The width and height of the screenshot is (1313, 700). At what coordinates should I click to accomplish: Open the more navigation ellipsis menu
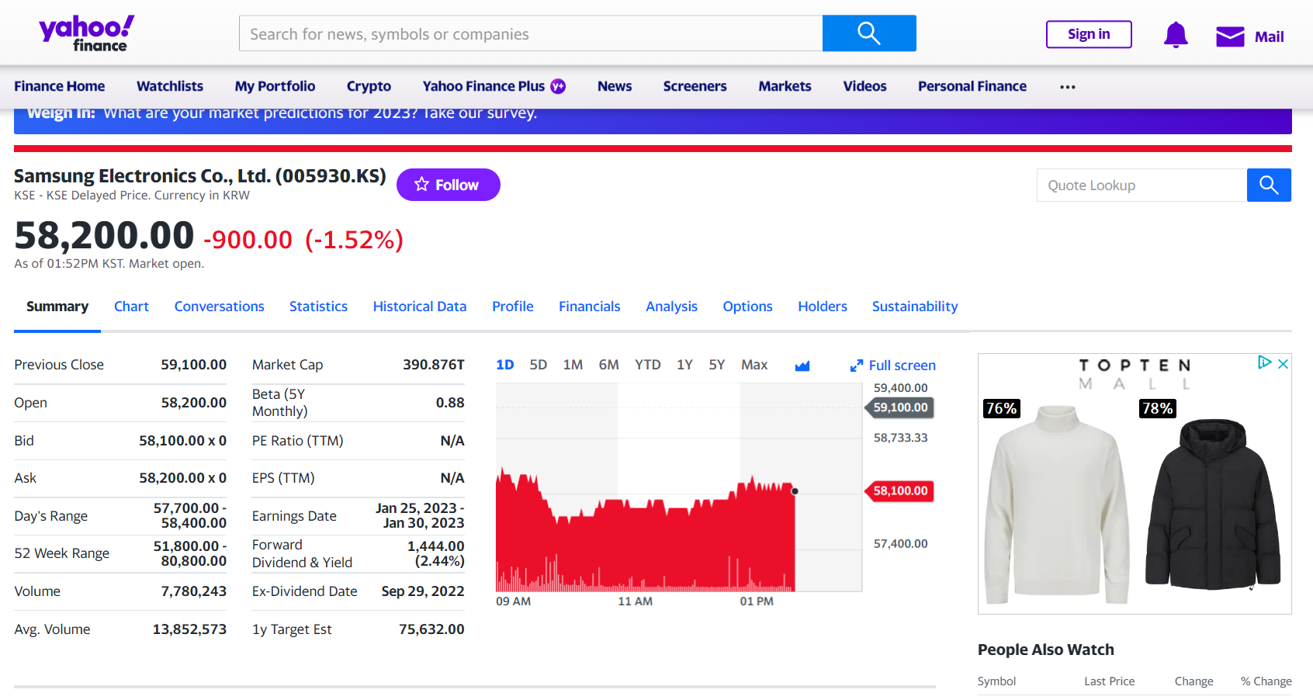pyautogui.click(x=1068, y=87)
